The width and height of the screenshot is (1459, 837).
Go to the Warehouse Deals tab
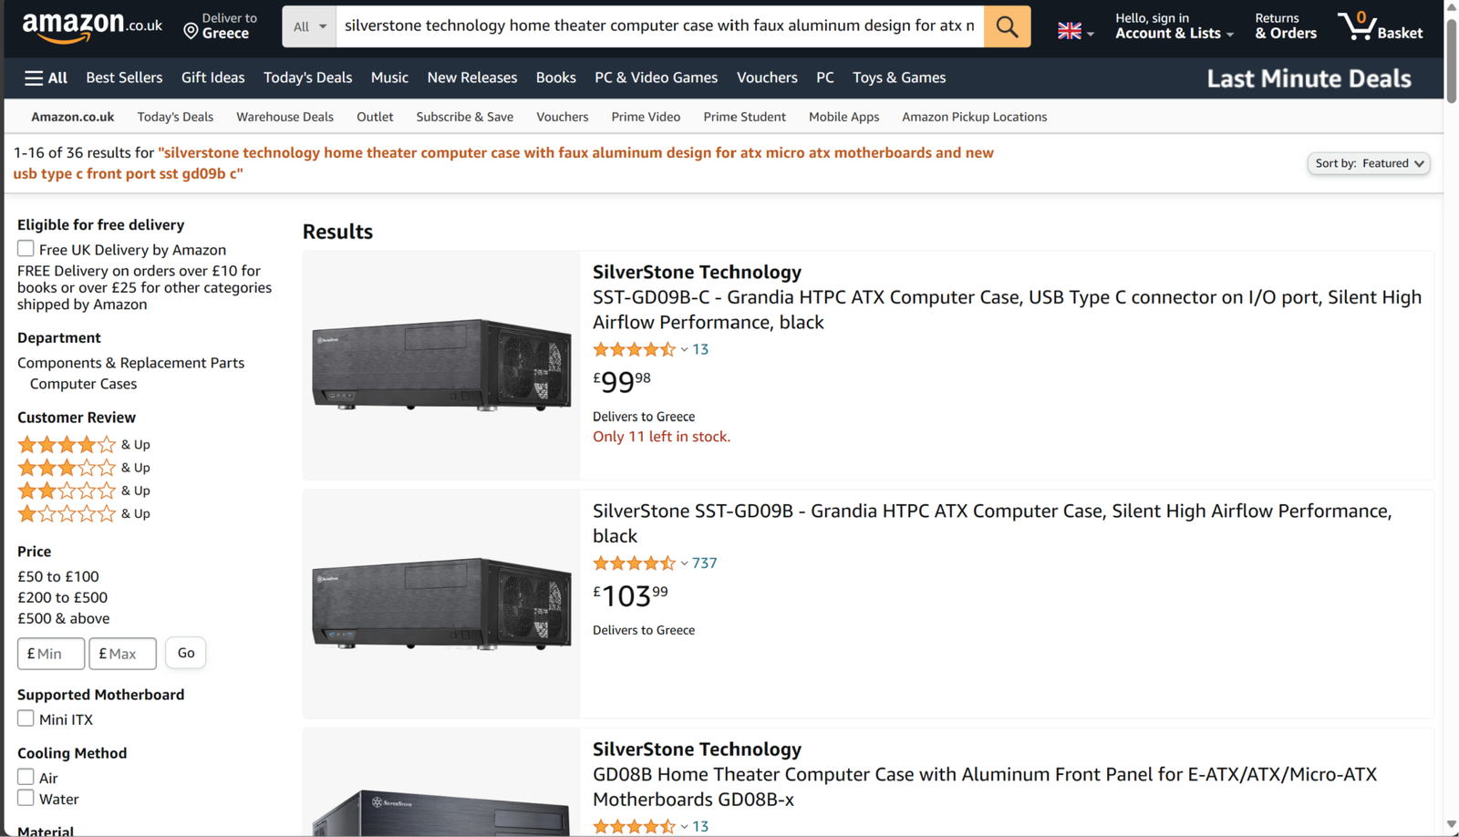[285, 117]
